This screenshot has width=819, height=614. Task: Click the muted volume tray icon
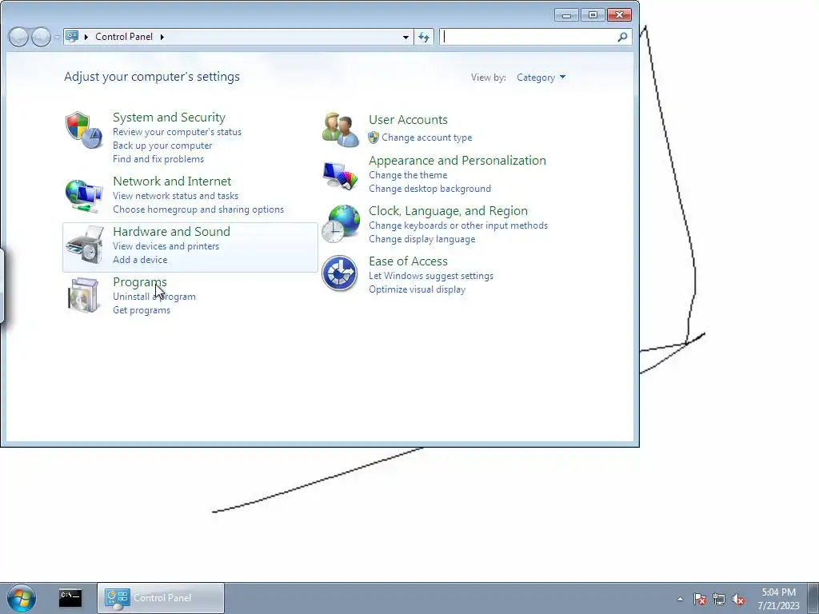click(x=738, y=599)
